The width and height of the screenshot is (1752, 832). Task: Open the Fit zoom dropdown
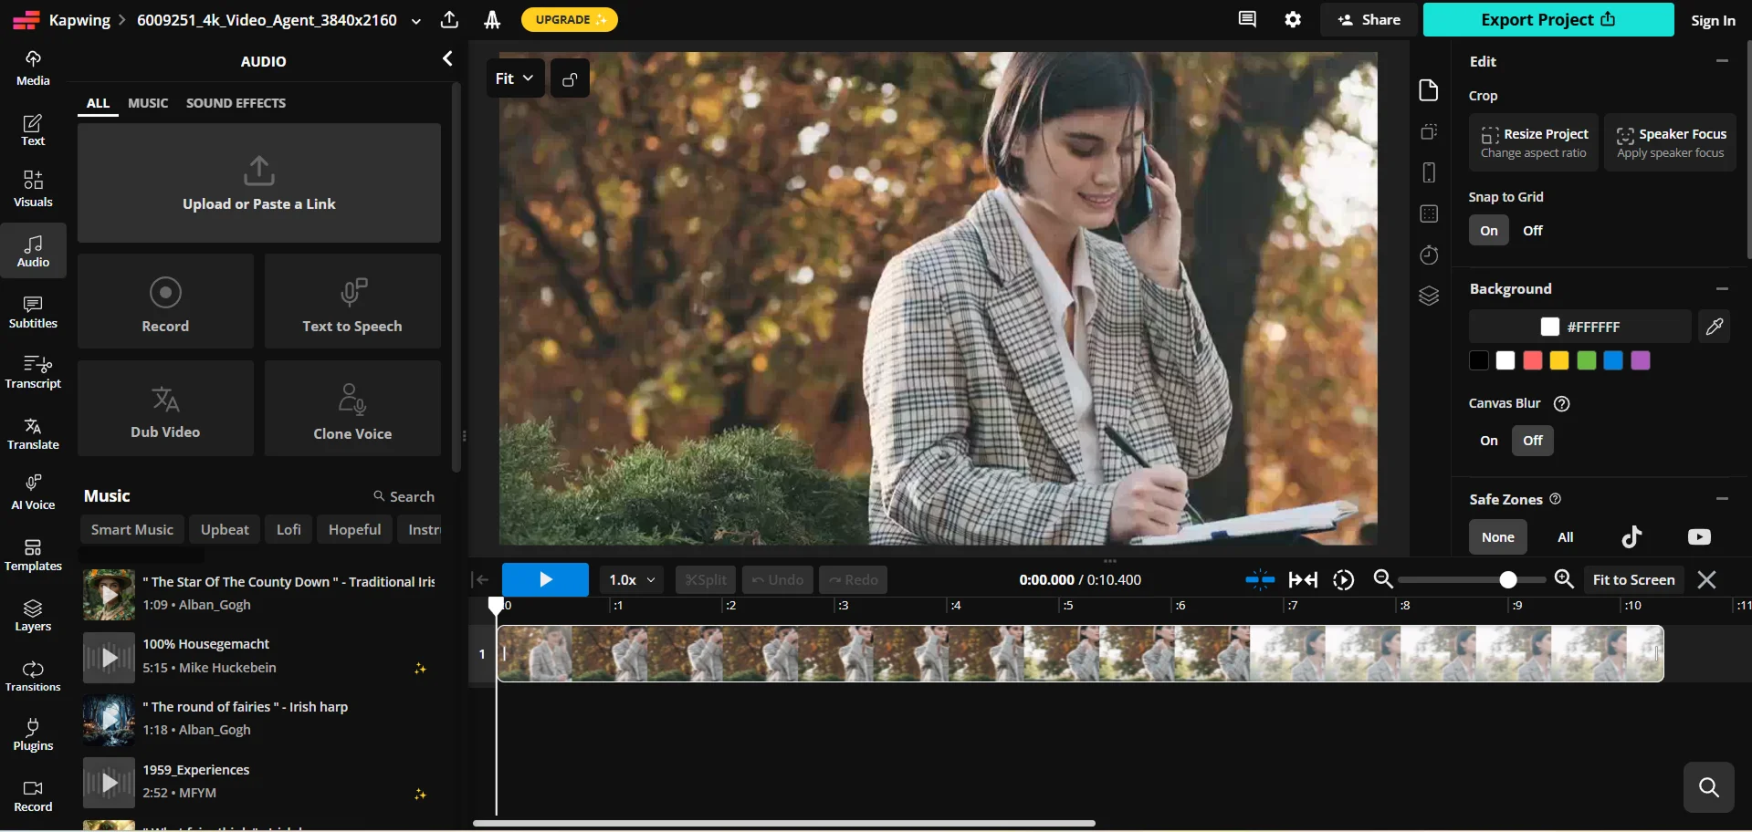[x=515, y=78]
